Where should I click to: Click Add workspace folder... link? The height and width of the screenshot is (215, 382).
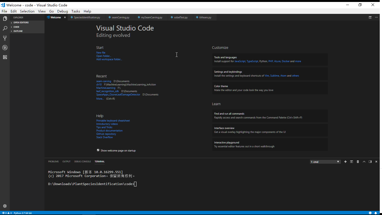tap(109, 59)
